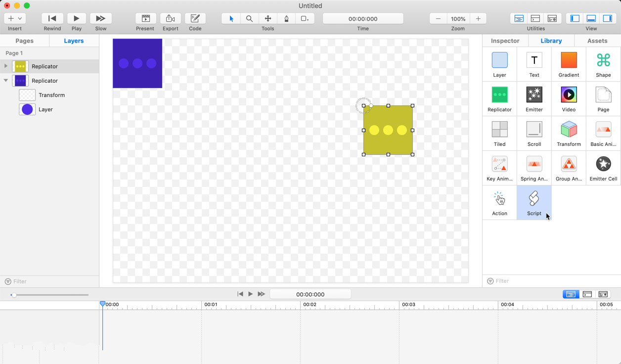The width and height of the screenshot is (621, 364).
Task: Toggle timeline utility in toolbar
Action: [519, 18]
